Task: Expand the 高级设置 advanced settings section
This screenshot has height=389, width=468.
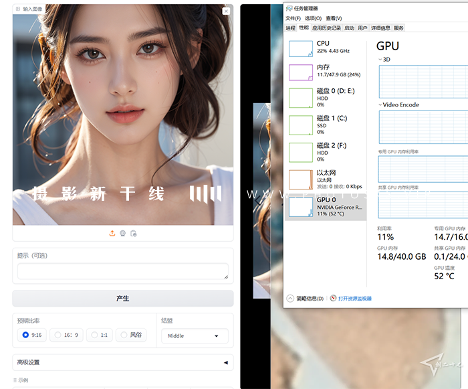Action: click(x=122, y=362)
